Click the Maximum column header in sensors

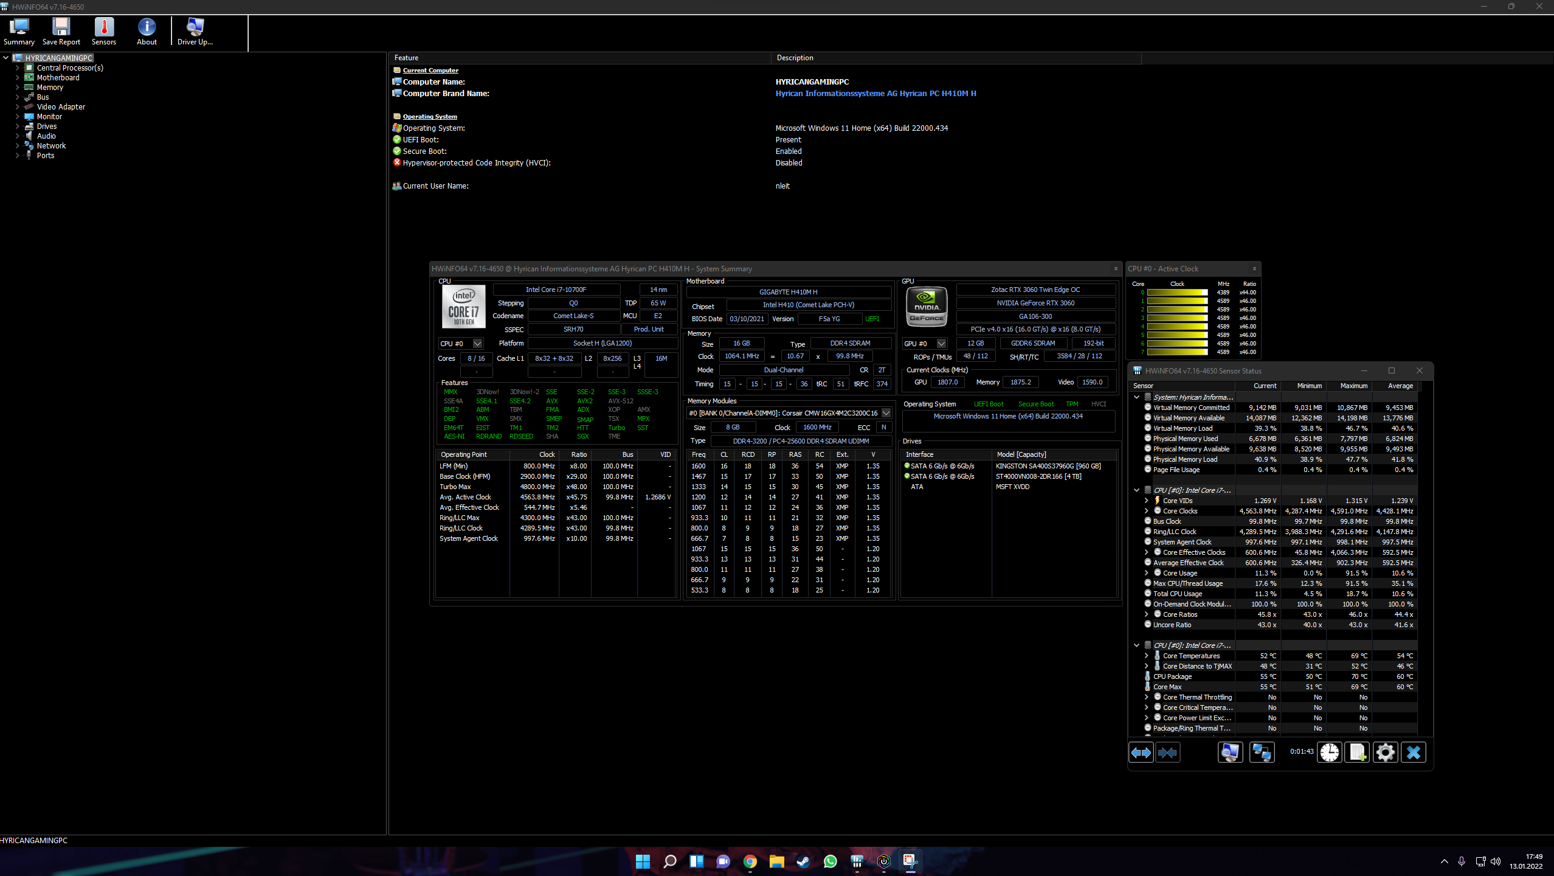pos(1353,386)
